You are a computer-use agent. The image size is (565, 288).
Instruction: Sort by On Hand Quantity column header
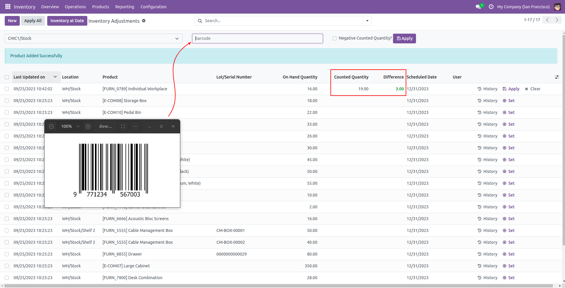coord(300,77)
